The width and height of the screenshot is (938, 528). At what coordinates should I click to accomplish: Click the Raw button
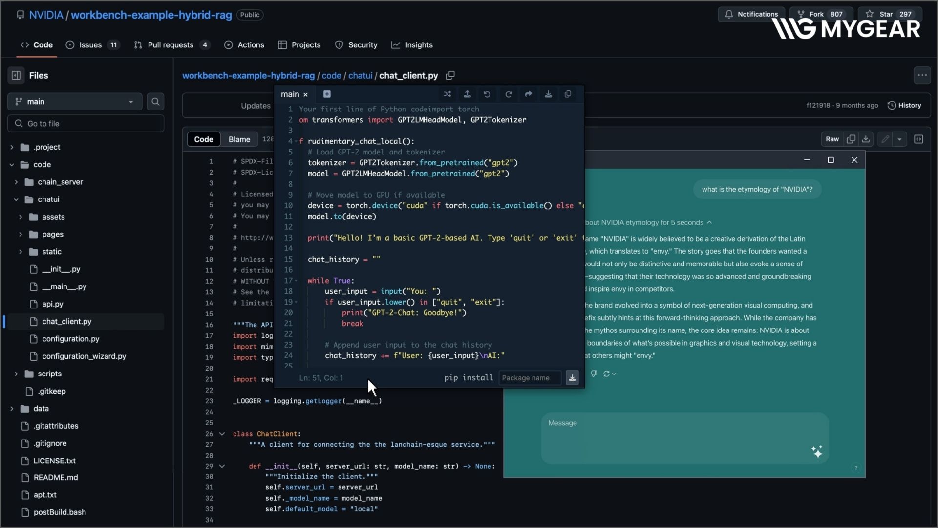[x=832, y=139]
